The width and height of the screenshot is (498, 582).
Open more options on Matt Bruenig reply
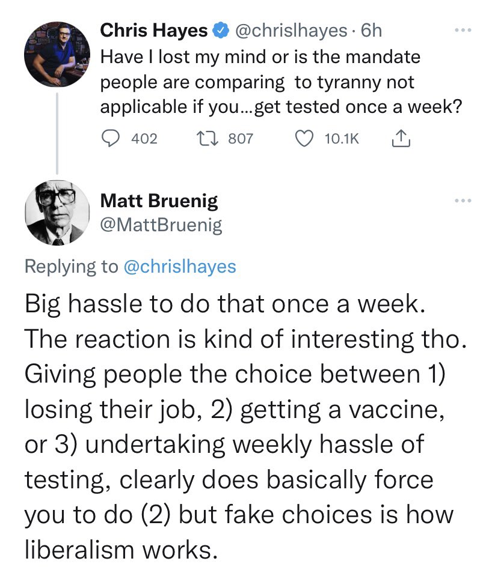[x=463, y=201]
